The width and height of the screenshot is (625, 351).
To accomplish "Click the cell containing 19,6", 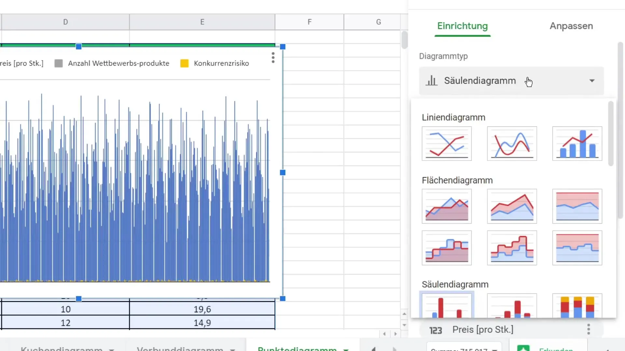I will (202, 309).
